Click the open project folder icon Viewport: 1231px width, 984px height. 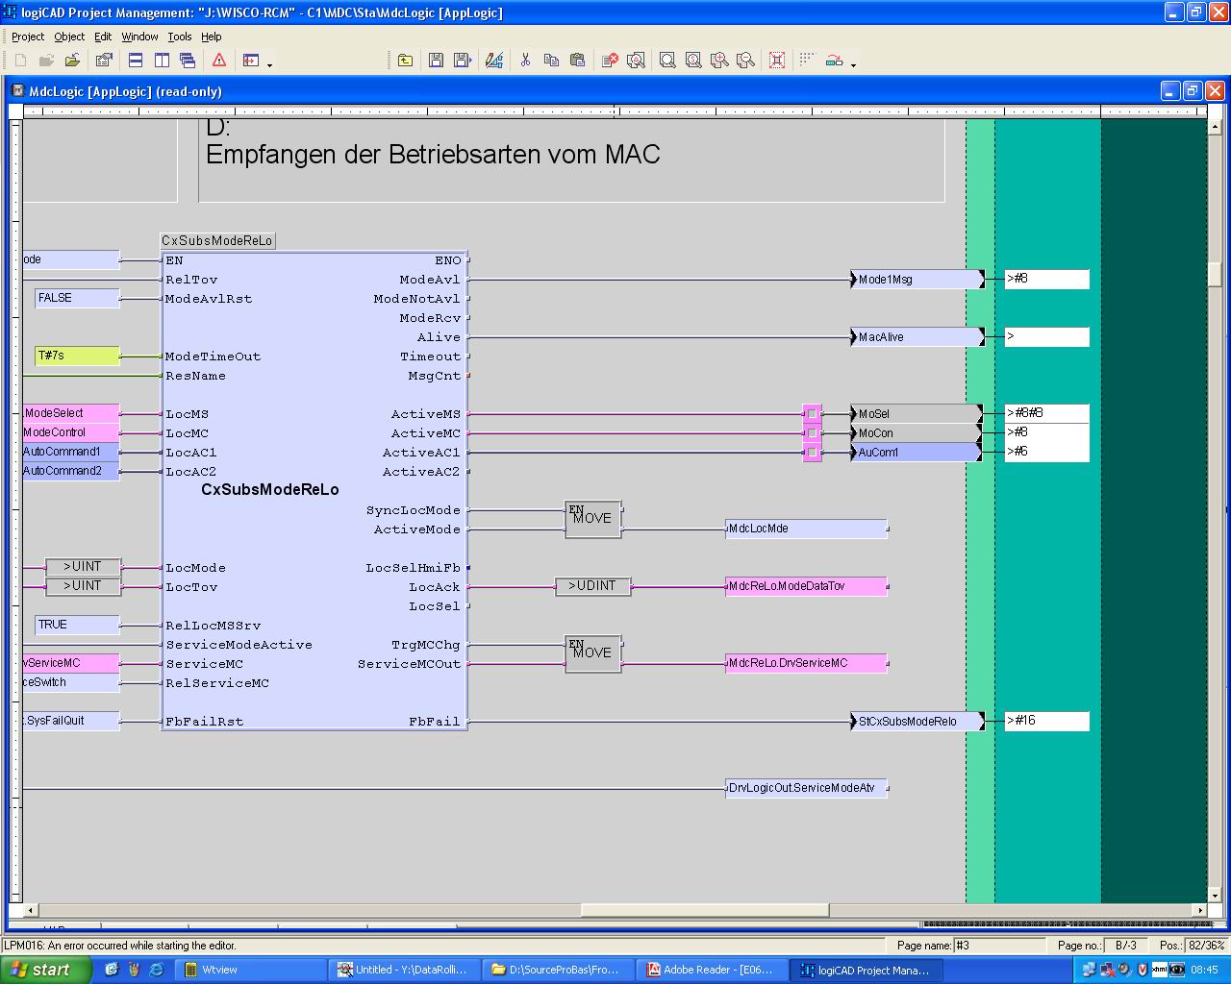(x=72, y=61)
